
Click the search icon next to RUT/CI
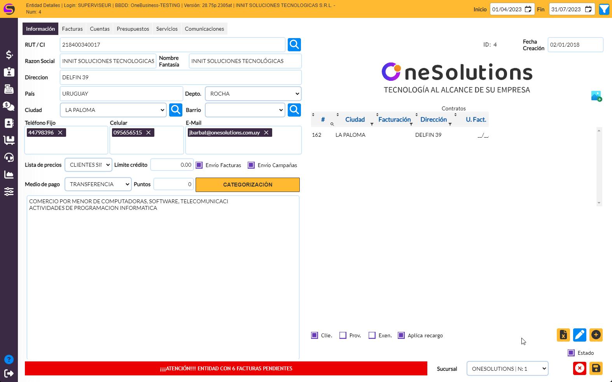point(294,45)
